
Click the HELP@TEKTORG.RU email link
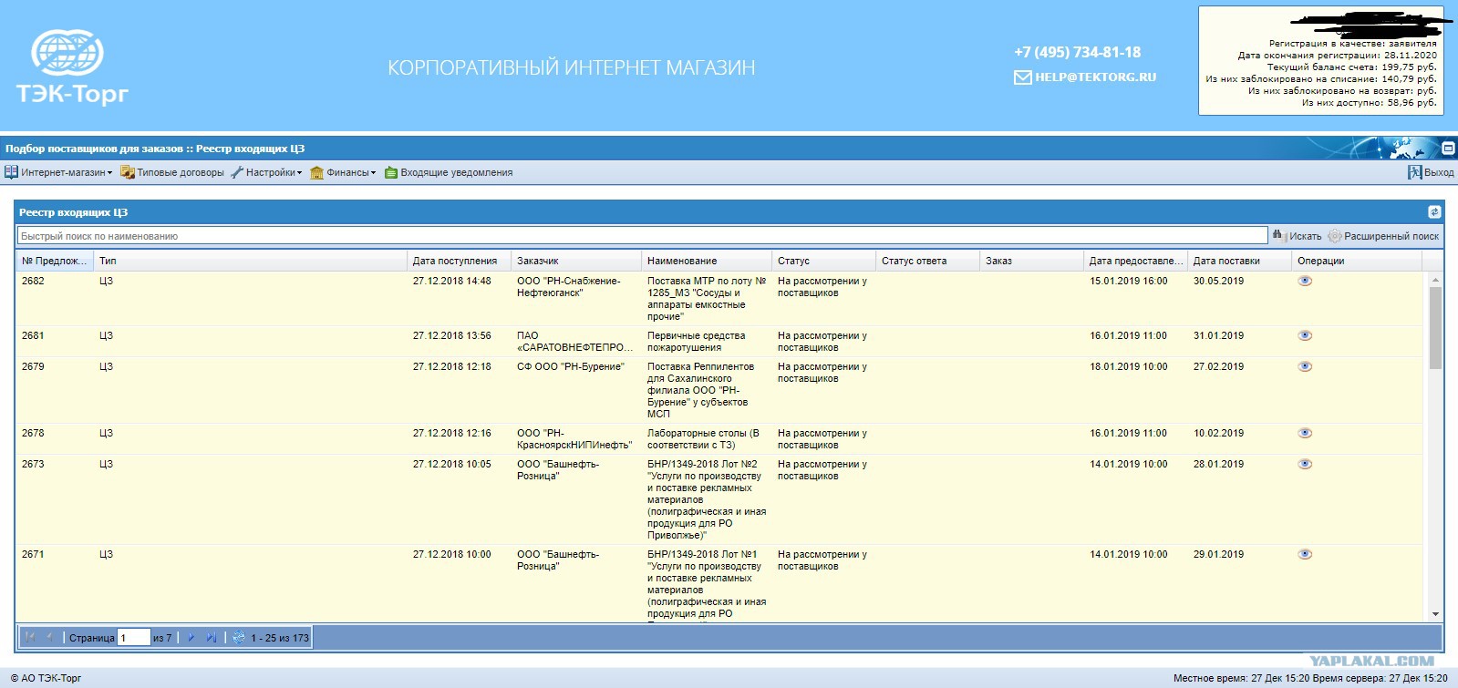pyautogui.click(x=1095, y=77)
